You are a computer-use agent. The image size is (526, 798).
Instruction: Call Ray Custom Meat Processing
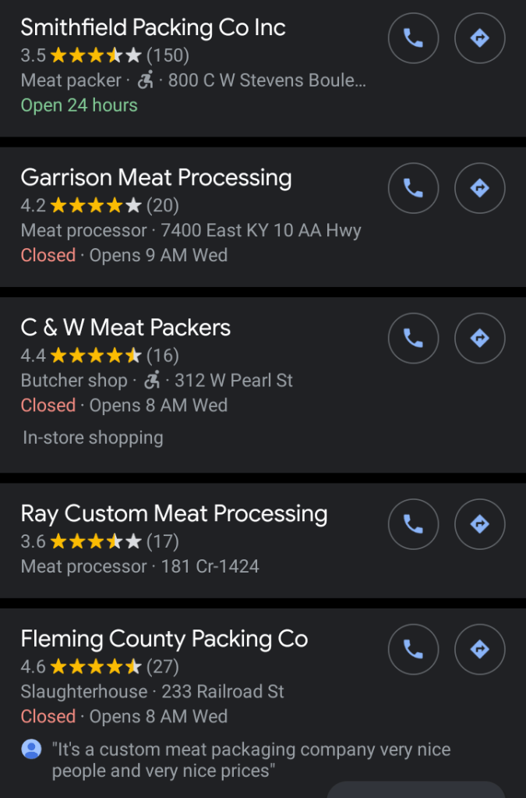413,524
